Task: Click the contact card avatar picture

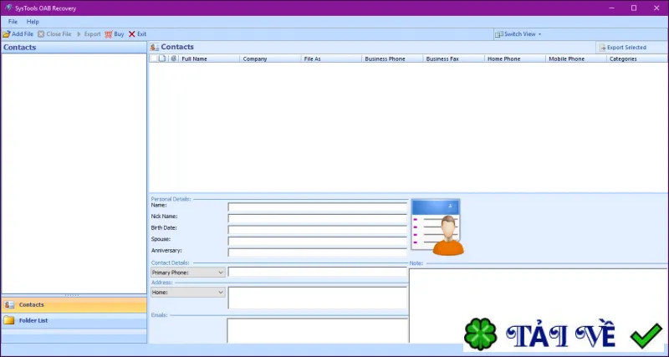Action: (x=437, y=227)
